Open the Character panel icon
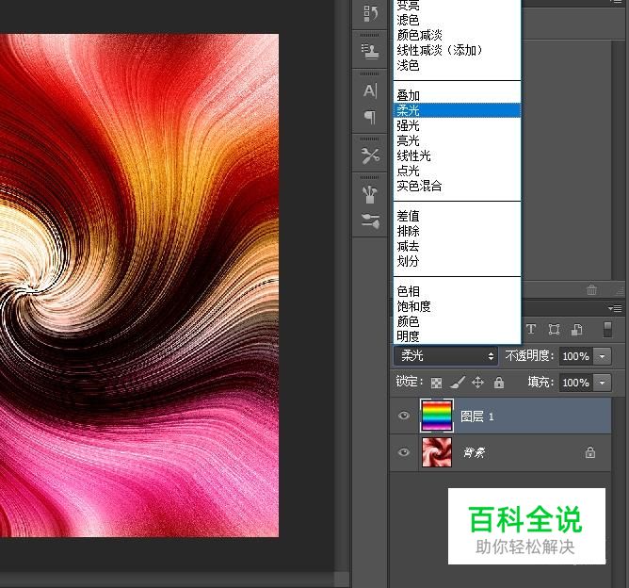The height and width of the screenshot is (588, 629). click(370, 90)
